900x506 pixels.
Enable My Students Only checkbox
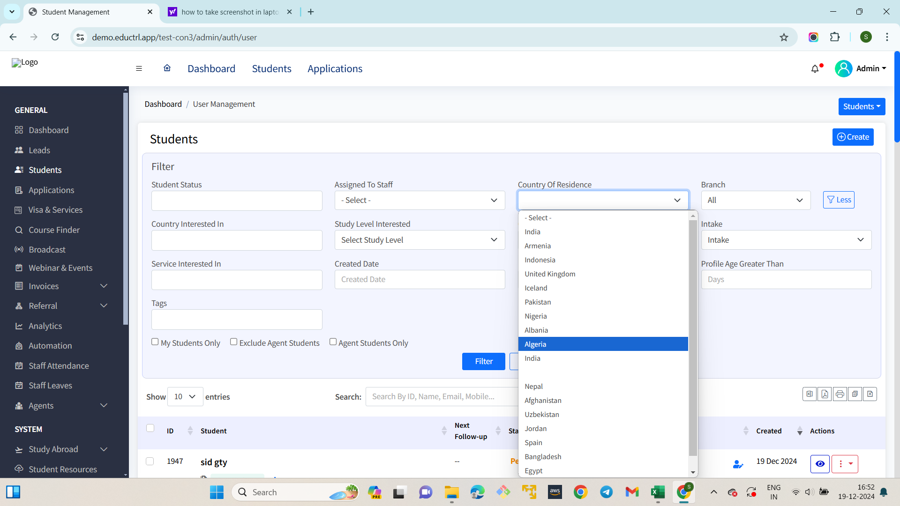(x=155, y=342)
